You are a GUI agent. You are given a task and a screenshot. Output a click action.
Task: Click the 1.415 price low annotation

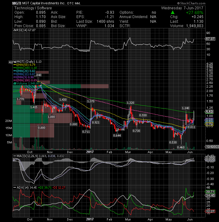(34, 107)
